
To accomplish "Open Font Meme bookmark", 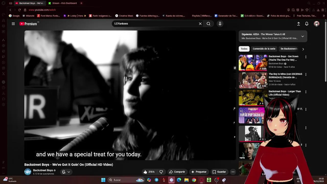I will pos(49,16).
